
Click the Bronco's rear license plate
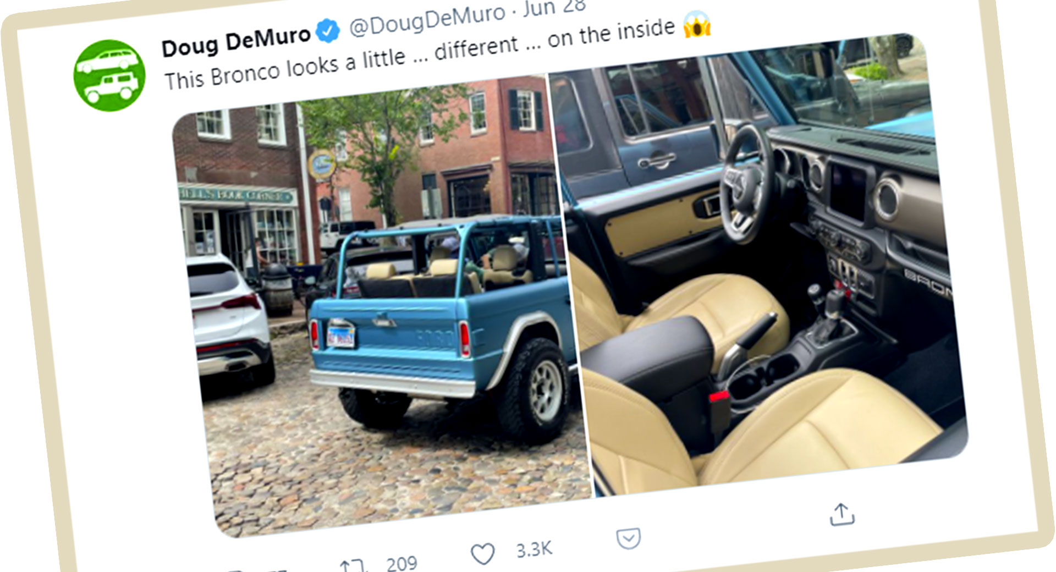[340, 335]
